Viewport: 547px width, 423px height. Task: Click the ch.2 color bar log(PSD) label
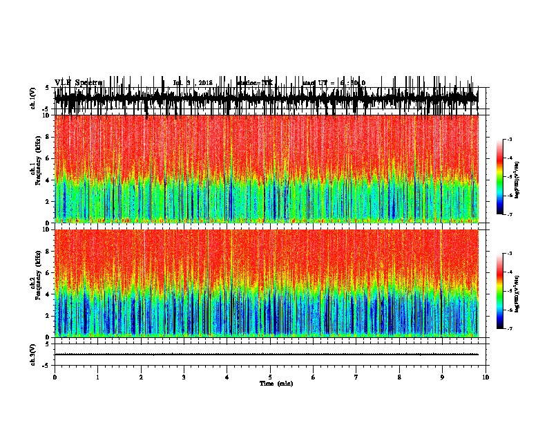pos(517,294)
